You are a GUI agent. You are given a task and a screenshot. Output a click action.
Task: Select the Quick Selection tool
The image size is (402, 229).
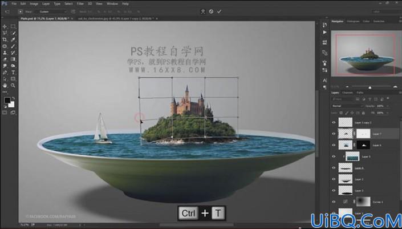click(x=13, y=33)
